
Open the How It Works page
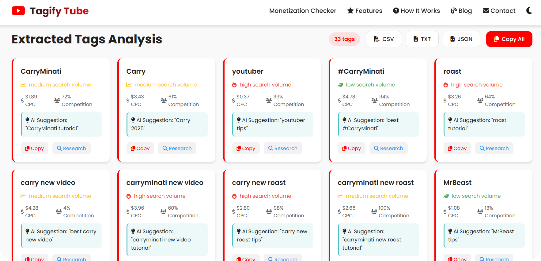click(x=416, y=11)
